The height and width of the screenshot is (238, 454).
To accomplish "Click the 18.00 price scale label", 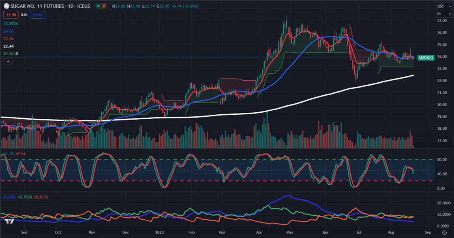I will (442, 129).
